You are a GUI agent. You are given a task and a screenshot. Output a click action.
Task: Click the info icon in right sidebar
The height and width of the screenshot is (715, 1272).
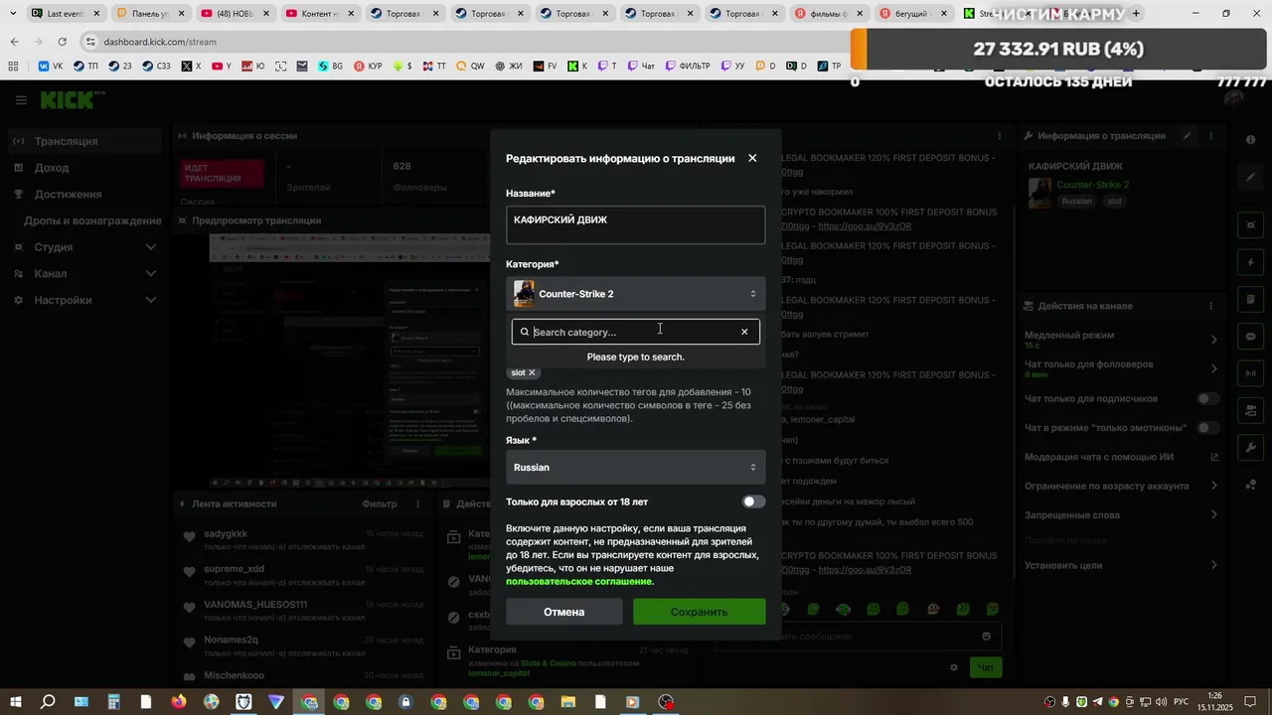pyautogui.click(x=1251, y=140)
